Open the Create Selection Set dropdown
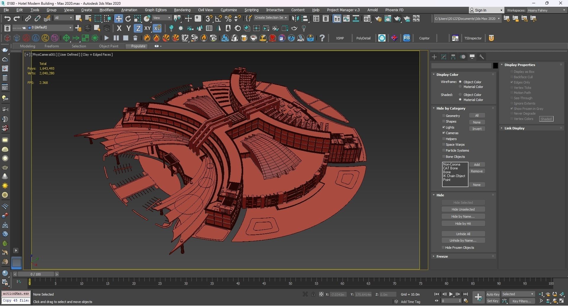The width and height of the screenshot is (568, 308). pos(271,18)
